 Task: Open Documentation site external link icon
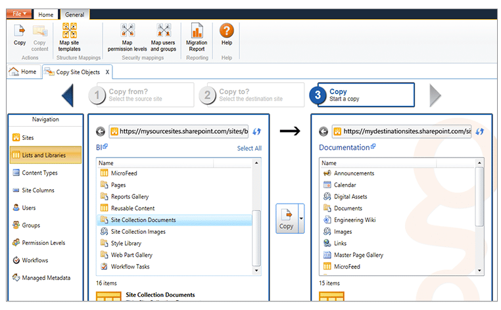[x=373, y=146]
